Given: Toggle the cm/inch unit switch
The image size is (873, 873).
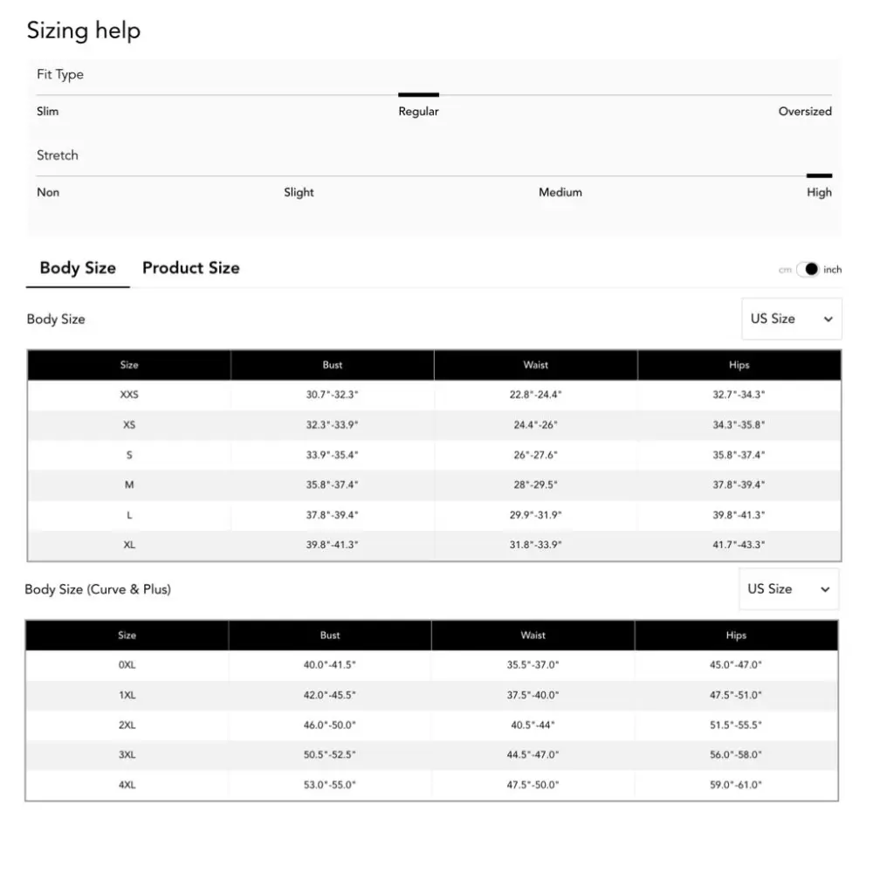Looking at the screenshot, I should tap(808, 270).
